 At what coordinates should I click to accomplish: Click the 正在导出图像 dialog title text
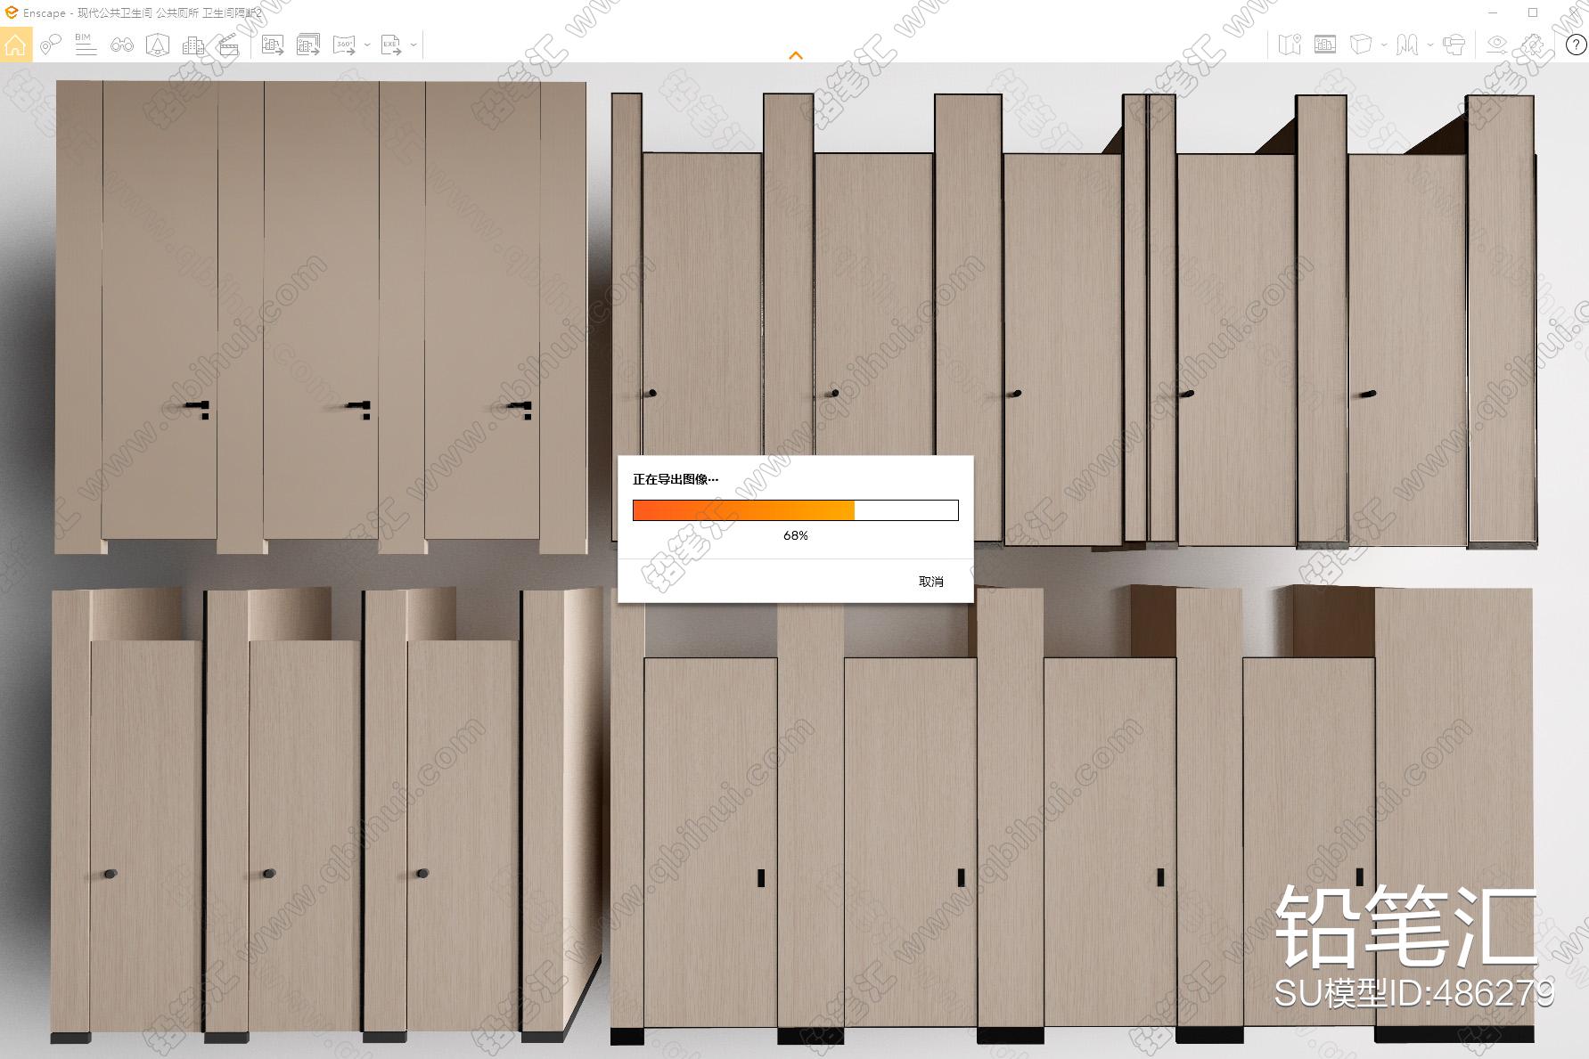(x=676, y=479)
